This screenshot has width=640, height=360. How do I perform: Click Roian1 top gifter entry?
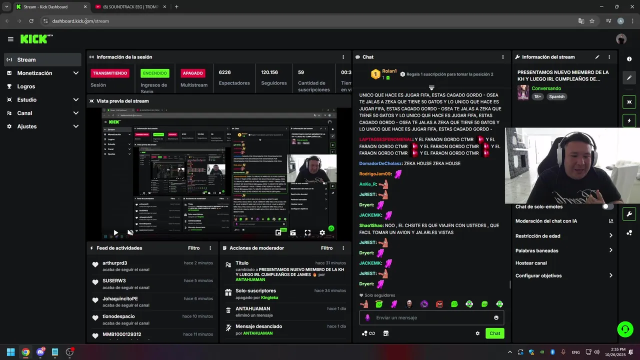coord(384,74)
